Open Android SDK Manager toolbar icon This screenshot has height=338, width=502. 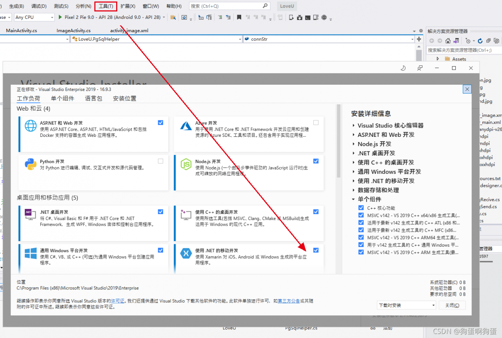[299, 17]
